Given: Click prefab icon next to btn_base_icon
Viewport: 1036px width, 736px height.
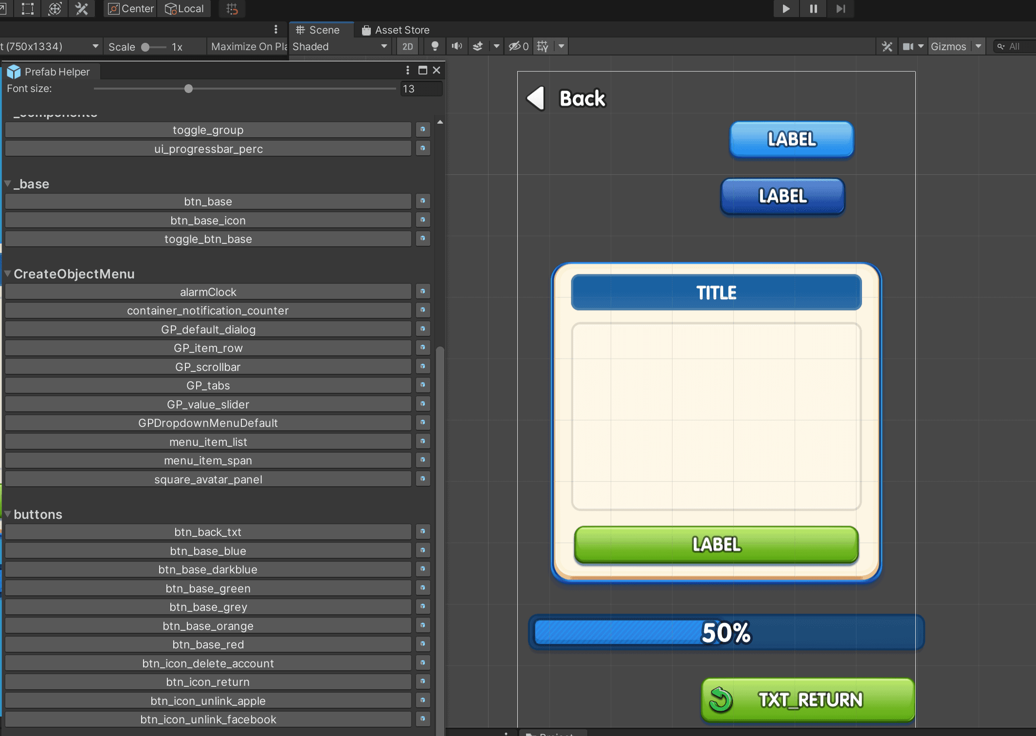Looking at the screenshot, I should [423, 220].
